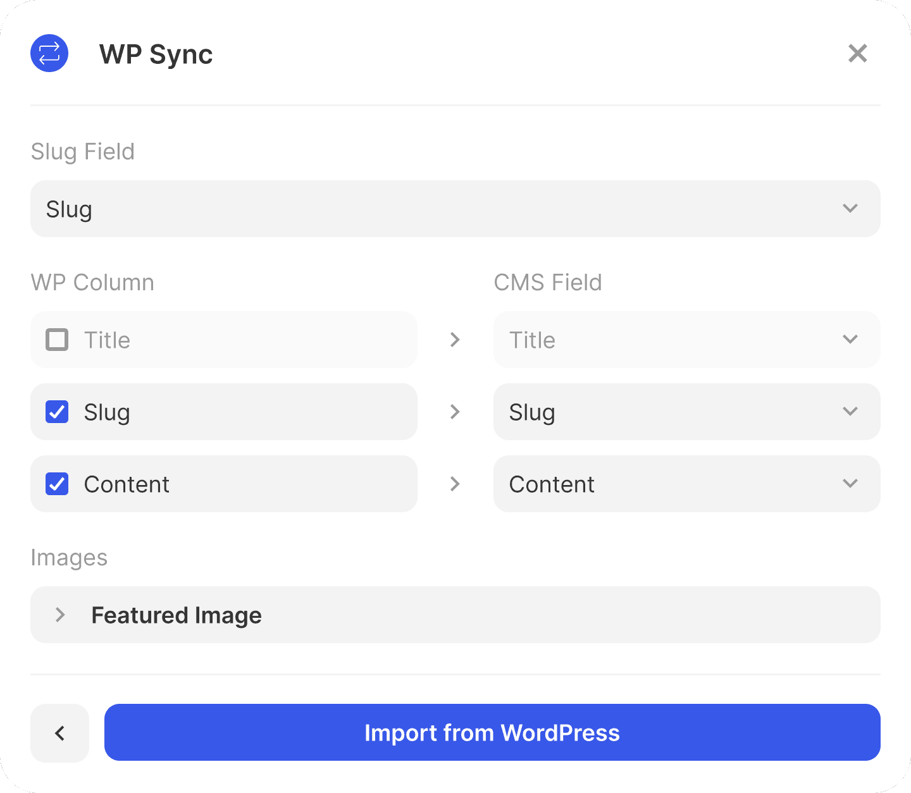
Task: Click Import from WordPress button
Action: tap(492, 732)
